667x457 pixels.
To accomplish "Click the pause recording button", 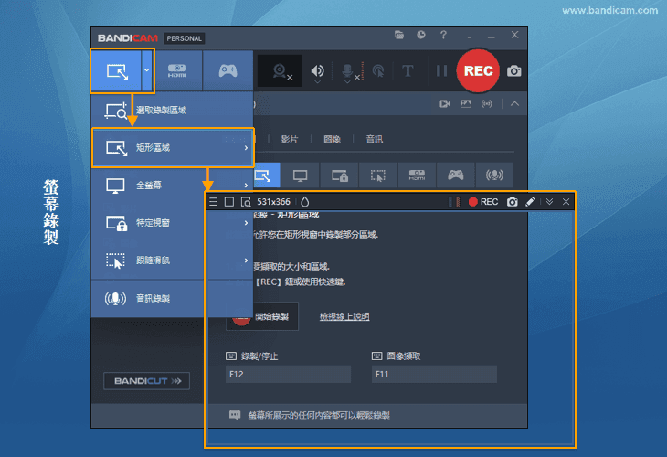I will [441, 70].
